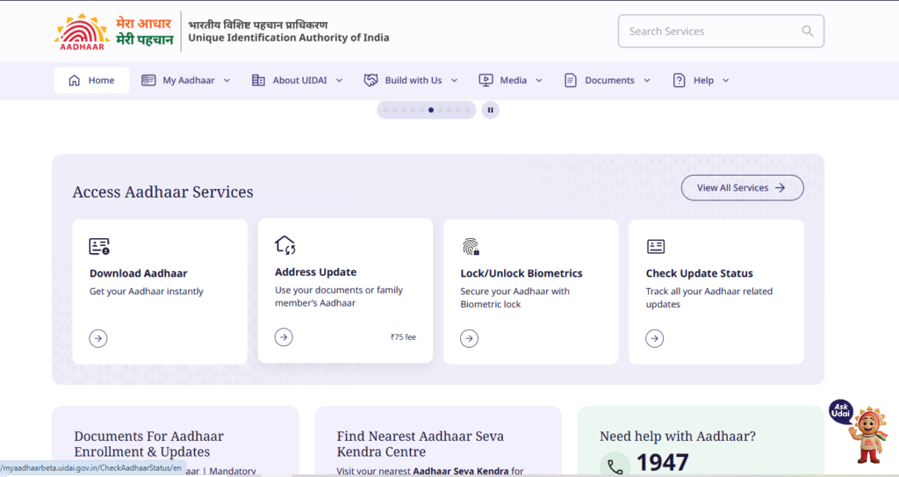The height and width of the screenshot is (477, 899).
Task: Click the Home house icon
Action: click(75, 80)
